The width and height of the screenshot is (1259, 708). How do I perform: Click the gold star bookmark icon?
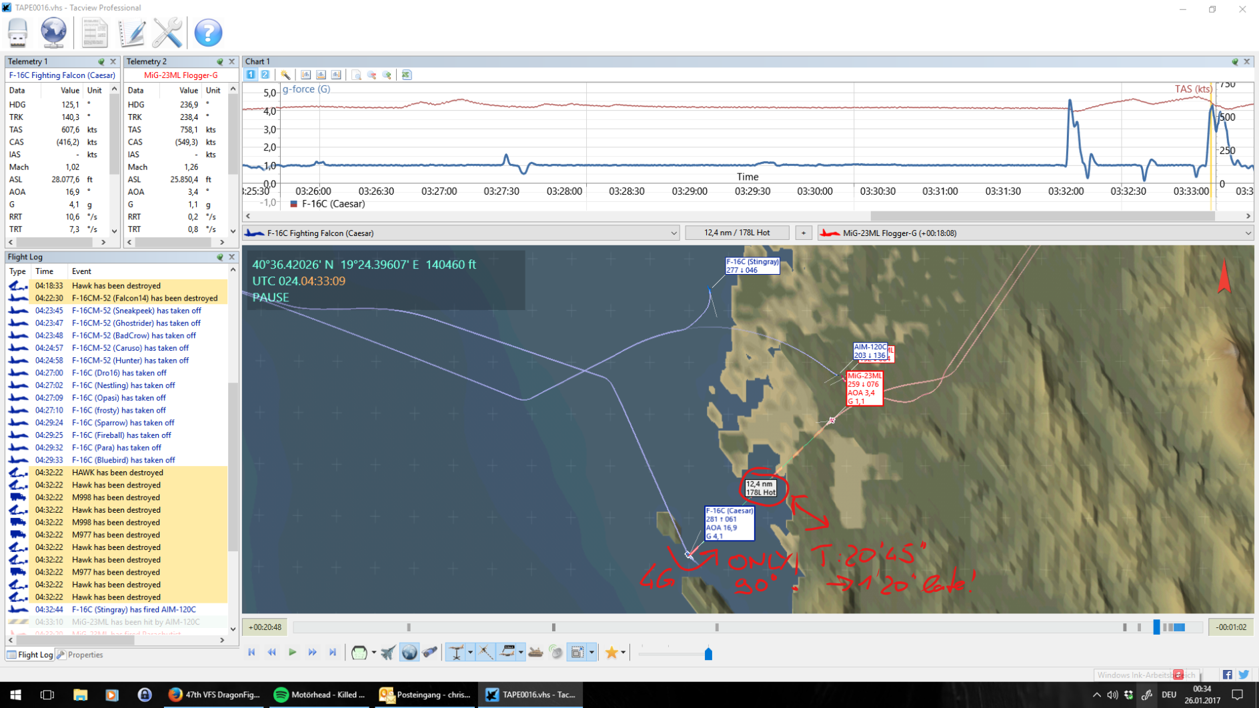[611, 653]
